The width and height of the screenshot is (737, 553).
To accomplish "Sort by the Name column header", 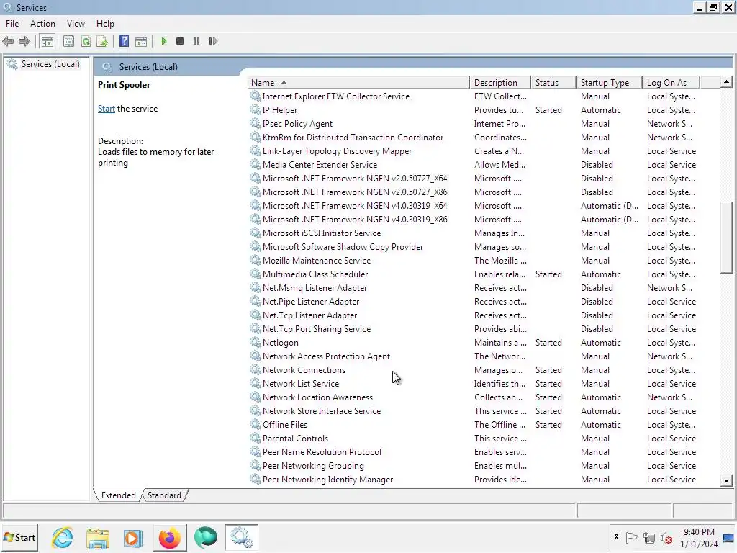I will tap(358, 82).
